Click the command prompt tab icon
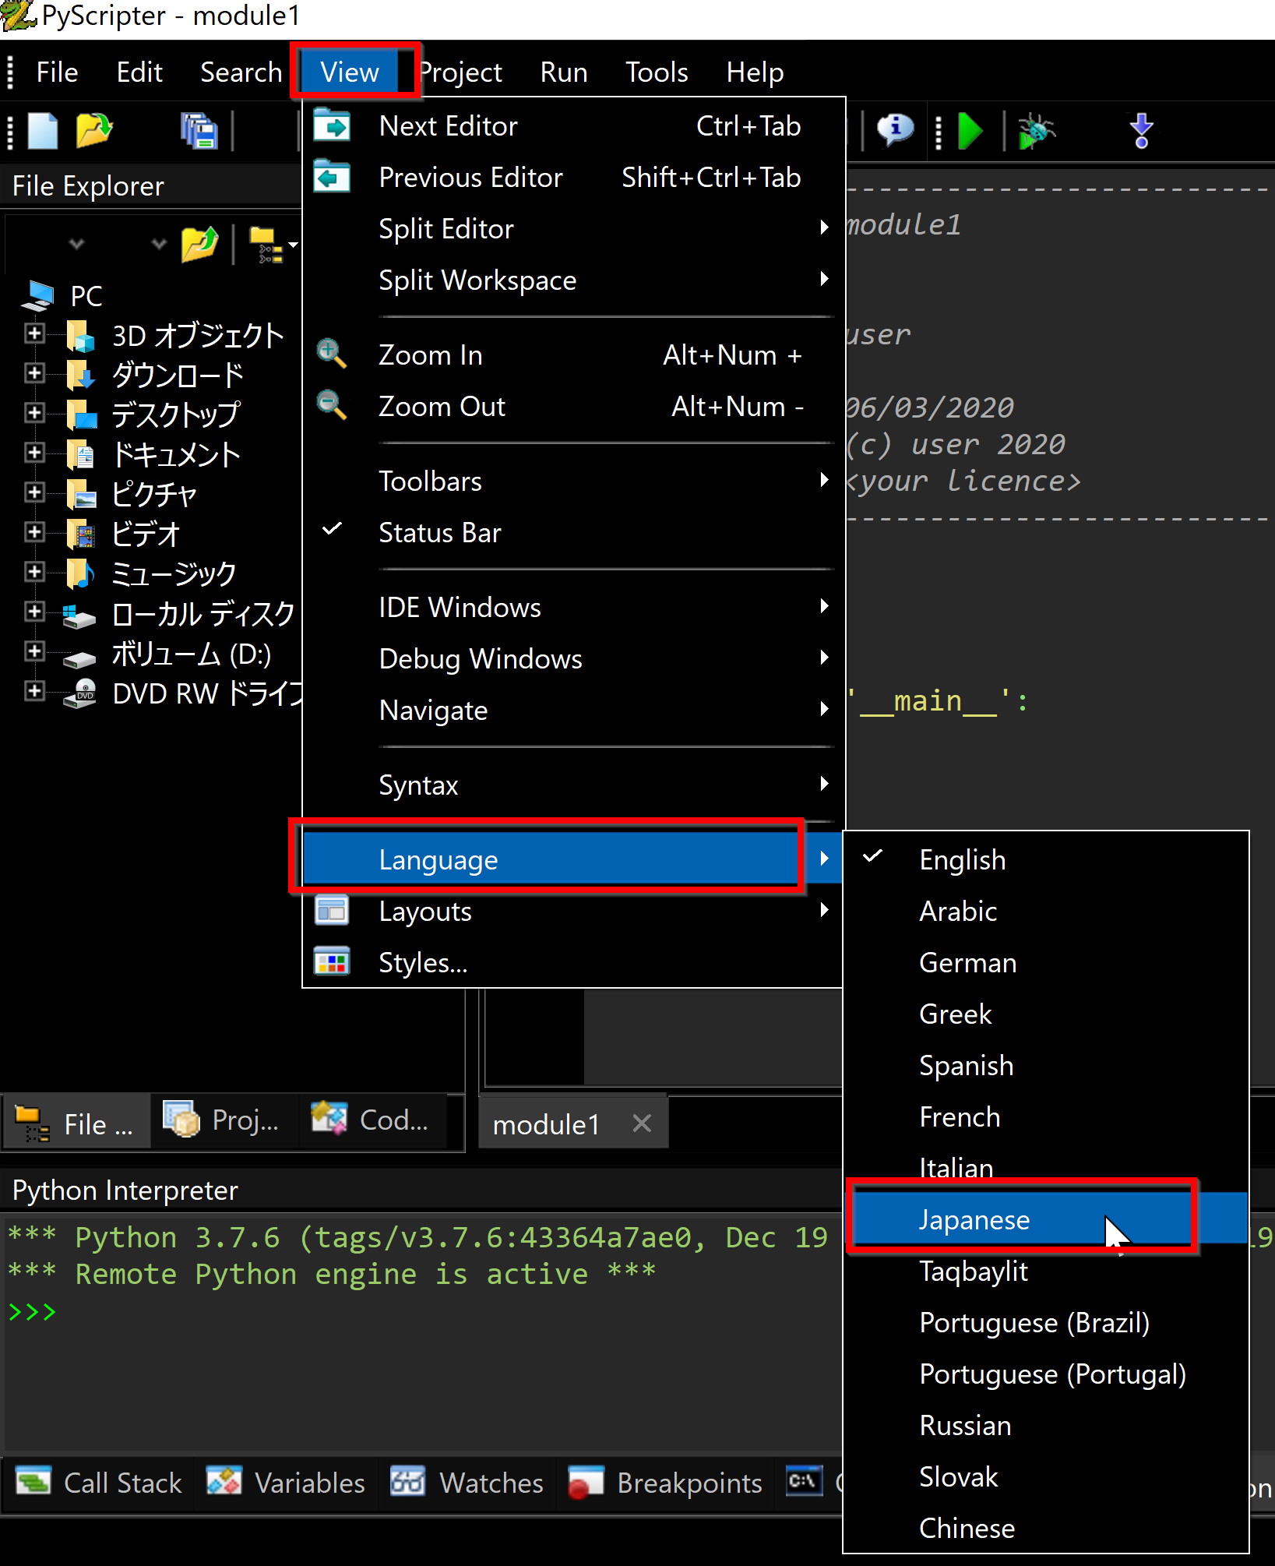 [x=804, y=1480]
